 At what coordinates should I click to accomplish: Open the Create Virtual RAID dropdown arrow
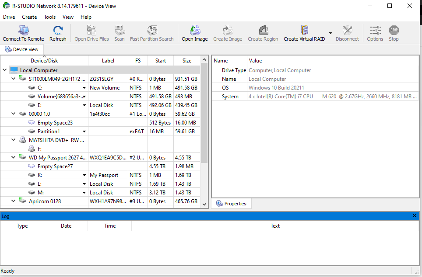pos(331,33)
